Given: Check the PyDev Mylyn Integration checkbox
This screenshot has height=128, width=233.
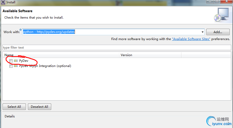Looking at the screenshot, I should [11, 66].
